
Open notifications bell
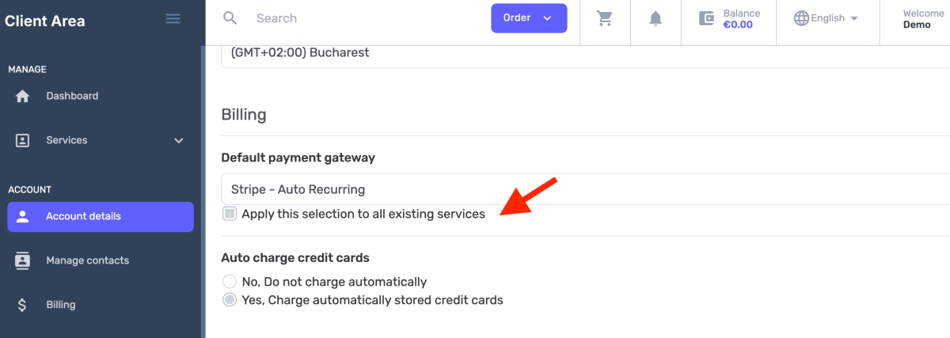click(655, 18)
